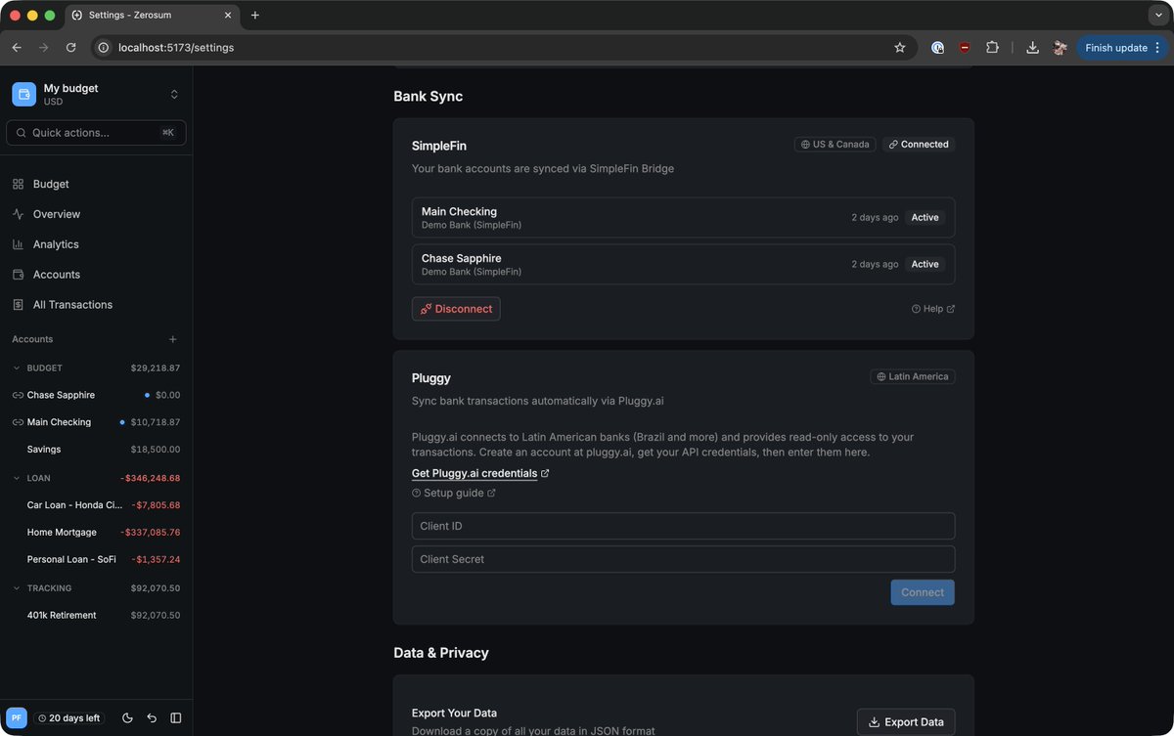
Task: Collapse the BUDGET account group
Action: (x=17, y=368)
